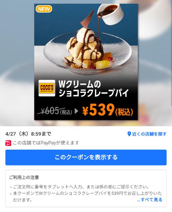Click the arrow between old and new price
This screenshot has height=212, width=172.
point(76,111)
